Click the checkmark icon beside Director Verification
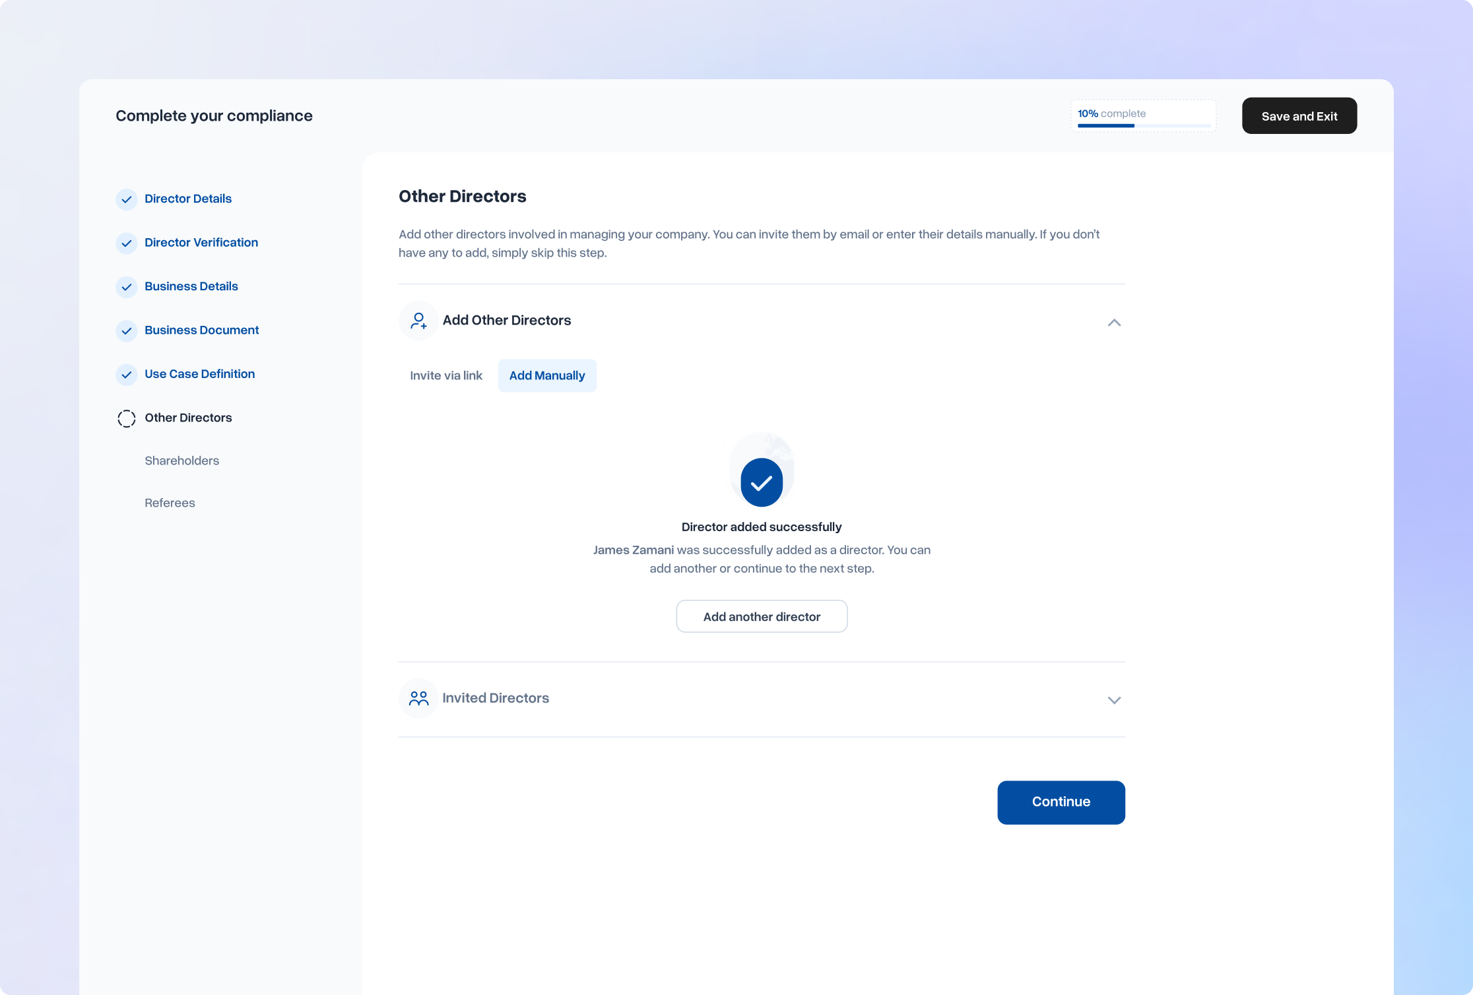Screen dimensions: 1473x995 click(x=126, y=243)
